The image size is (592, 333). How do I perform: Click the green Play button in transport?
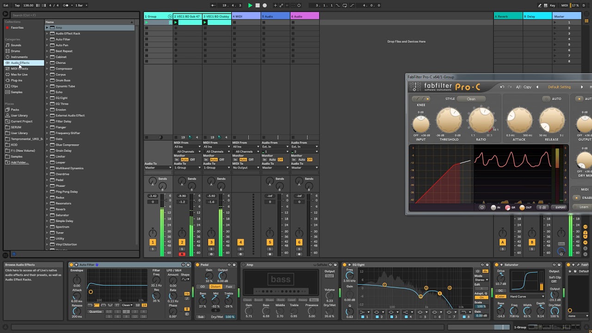click(250, 6)
